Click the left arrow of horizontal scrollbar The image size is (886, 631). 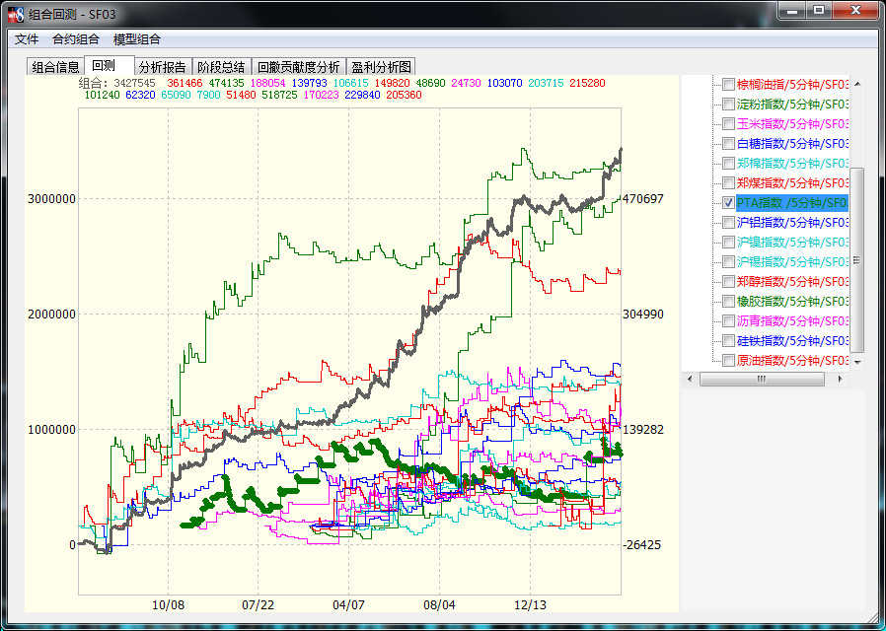pyautogui.click(x=690, y=379)
